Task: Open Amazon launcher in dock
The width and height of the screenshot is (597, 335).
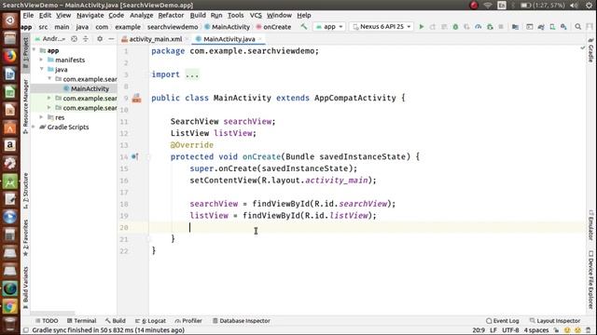Action: point(10,145)
